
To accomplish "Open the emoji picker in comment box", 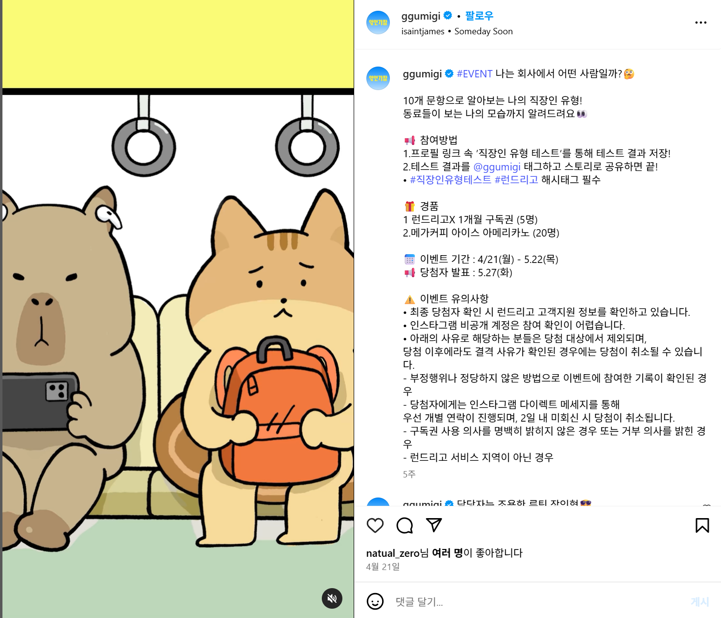I will [375, 601].
